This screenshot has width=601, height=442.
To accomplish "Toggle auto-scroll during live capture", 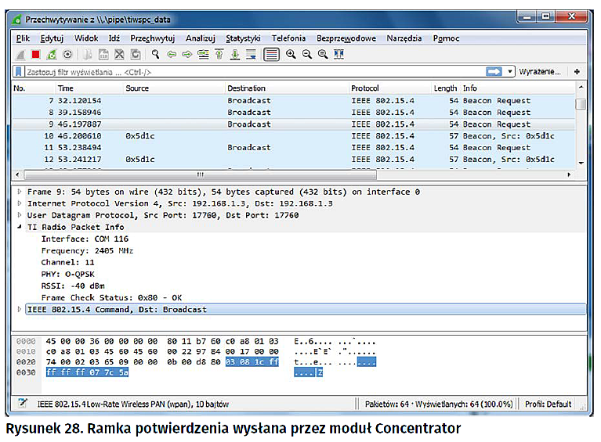I will pos(251,54).
